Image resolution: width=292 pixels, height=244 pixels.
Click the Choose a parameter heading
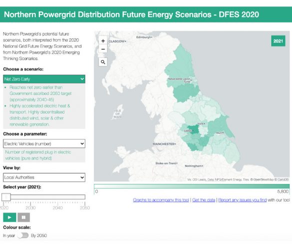coord(25,134)
